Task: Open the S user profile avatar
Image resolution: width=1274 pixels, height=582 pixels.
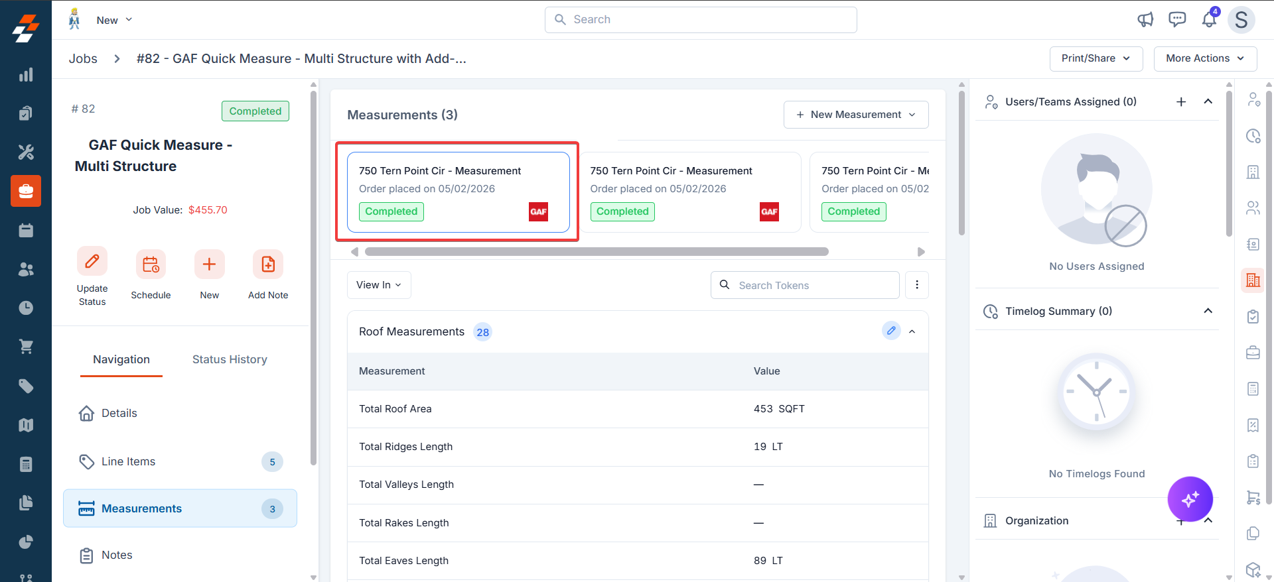Action: click(1241, 20)
